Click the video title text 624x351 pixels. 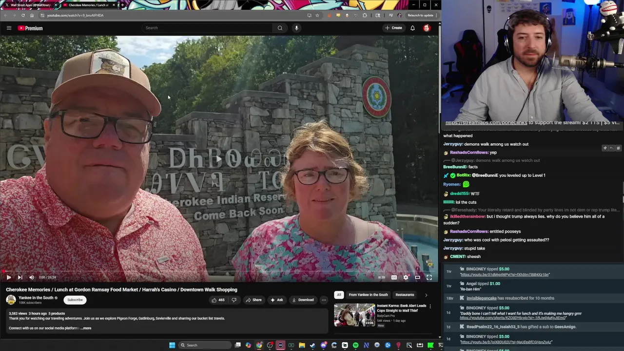pyautogui.click(x=121, y=290)
